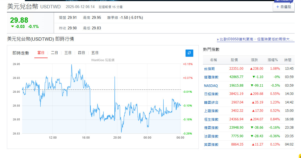This screenshot has height=158, width=301.
Task: Open the 四日 trend tab
Action: pyautogui.click(x=81, y=53)
